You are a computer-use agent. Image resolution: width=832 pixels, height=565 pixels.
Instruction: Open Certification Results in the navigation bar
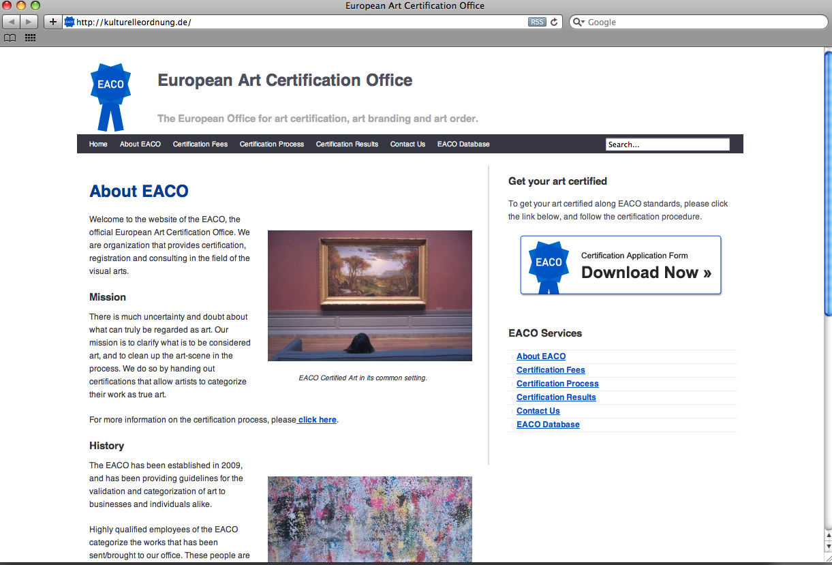pos(347,144)
